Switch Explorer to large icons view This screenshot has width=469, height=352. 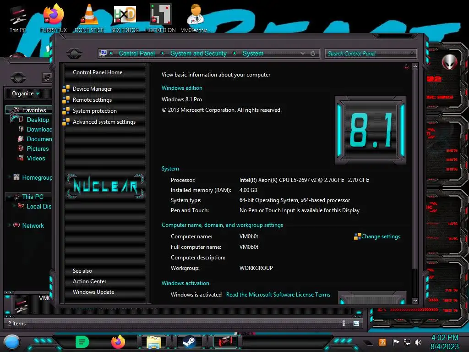[356, 323]
